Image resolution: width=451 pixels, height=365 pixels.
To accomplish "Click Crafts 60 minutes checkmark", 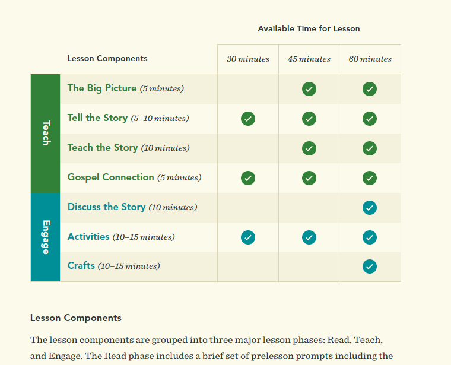I will 370,266.
